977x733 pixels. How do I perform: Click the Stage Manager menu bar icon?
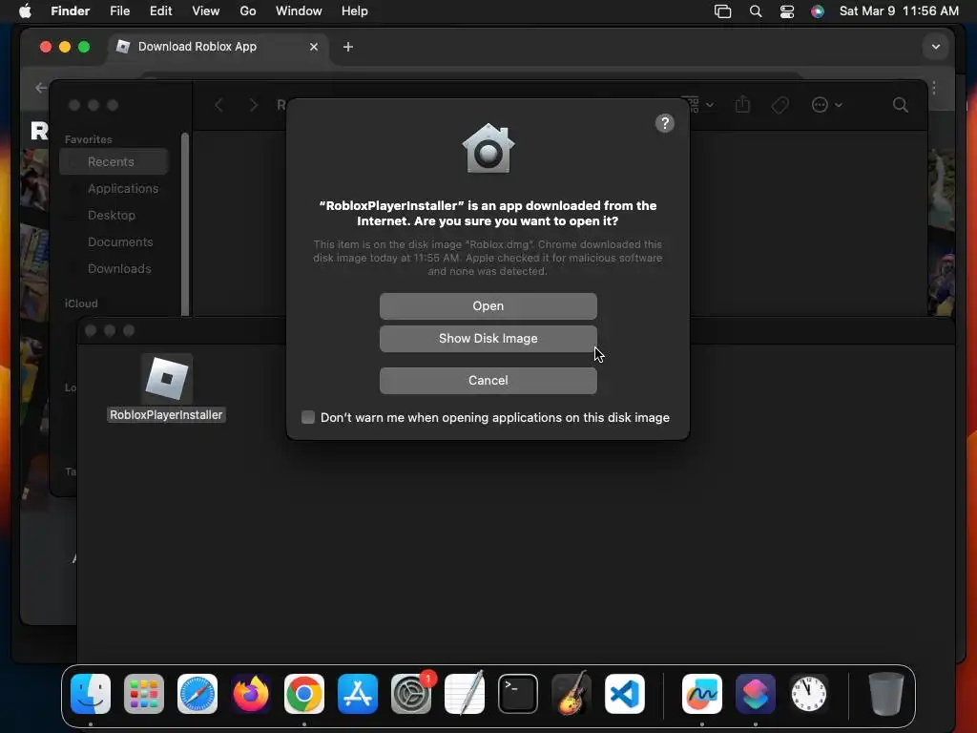[x=723, y=11]
